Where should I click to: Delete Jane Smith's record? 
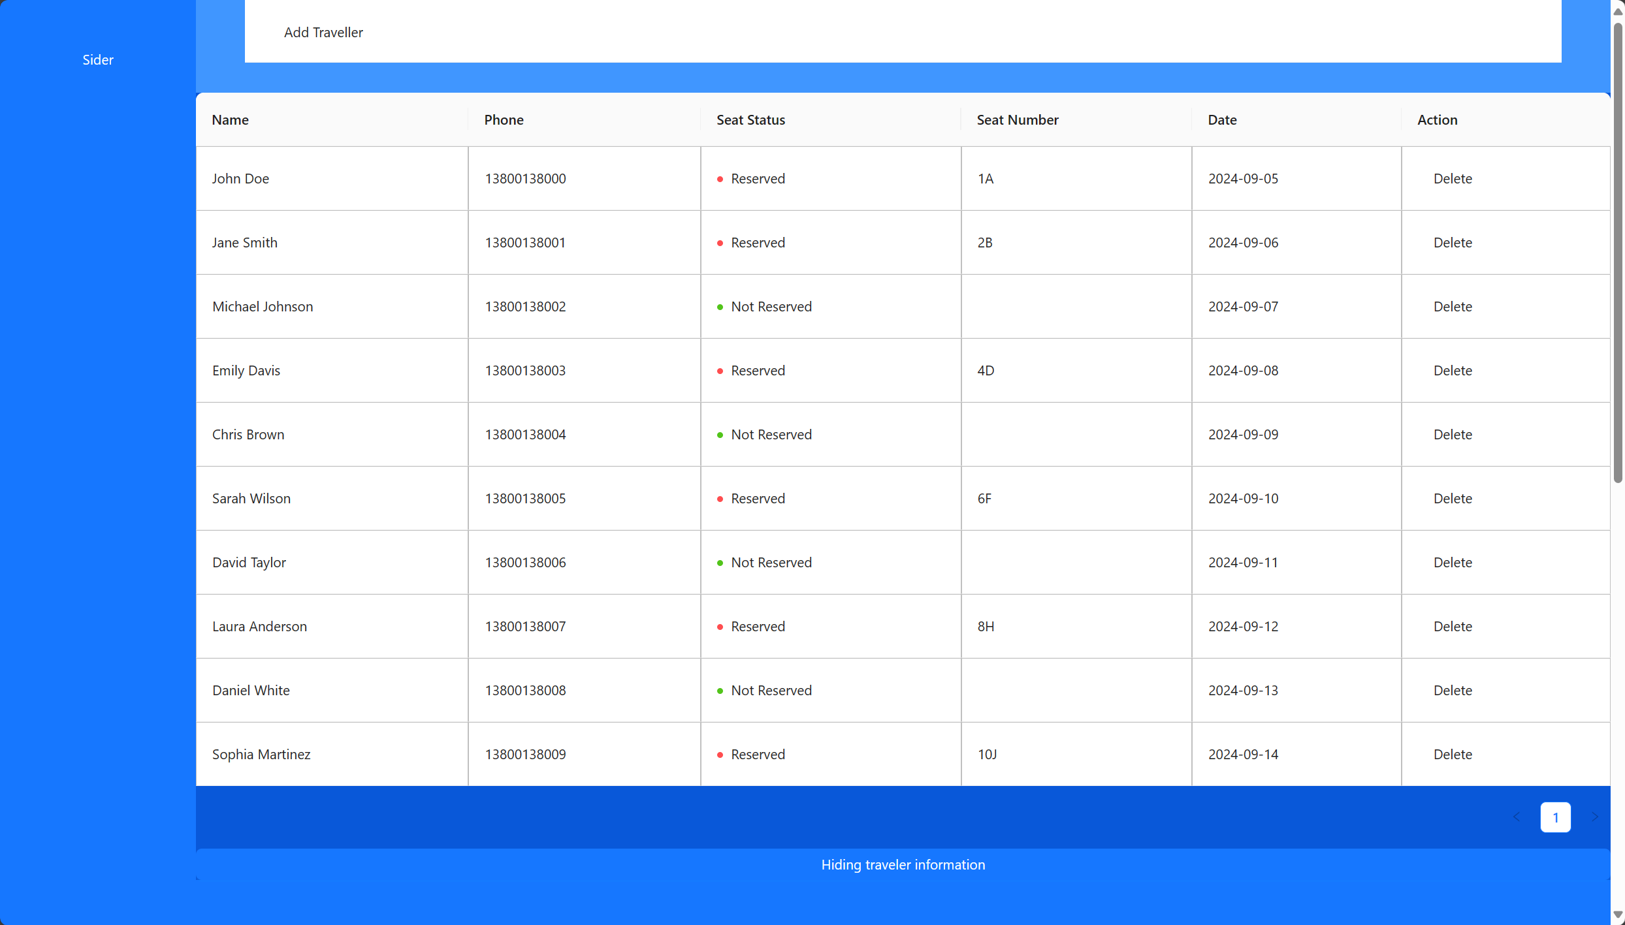click(x=1452, y=243)
